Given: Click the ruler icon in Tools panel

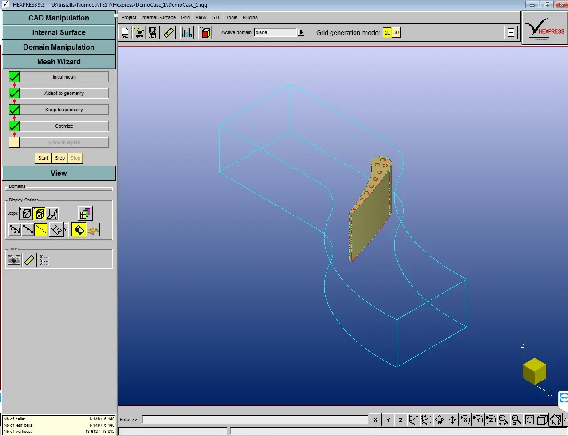Looking at the screenshot, I should point(29,260).
